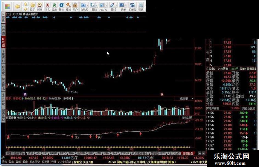Open the 综合排名 sidebar tab
The height and width of the screenshot is (167, 259).
coord(3,84)
